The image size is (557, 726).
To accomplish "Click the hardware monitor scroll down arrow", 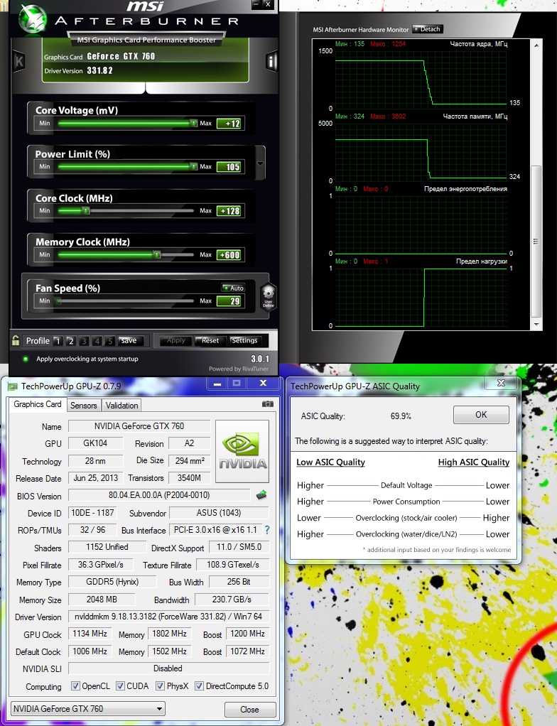I will pyautogui.click(x=536, y=325).
